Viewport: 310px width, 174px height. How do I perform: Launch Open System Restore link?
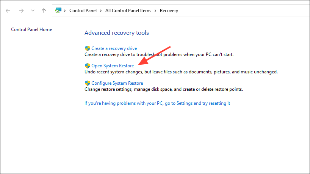click(x=113, y=66)
